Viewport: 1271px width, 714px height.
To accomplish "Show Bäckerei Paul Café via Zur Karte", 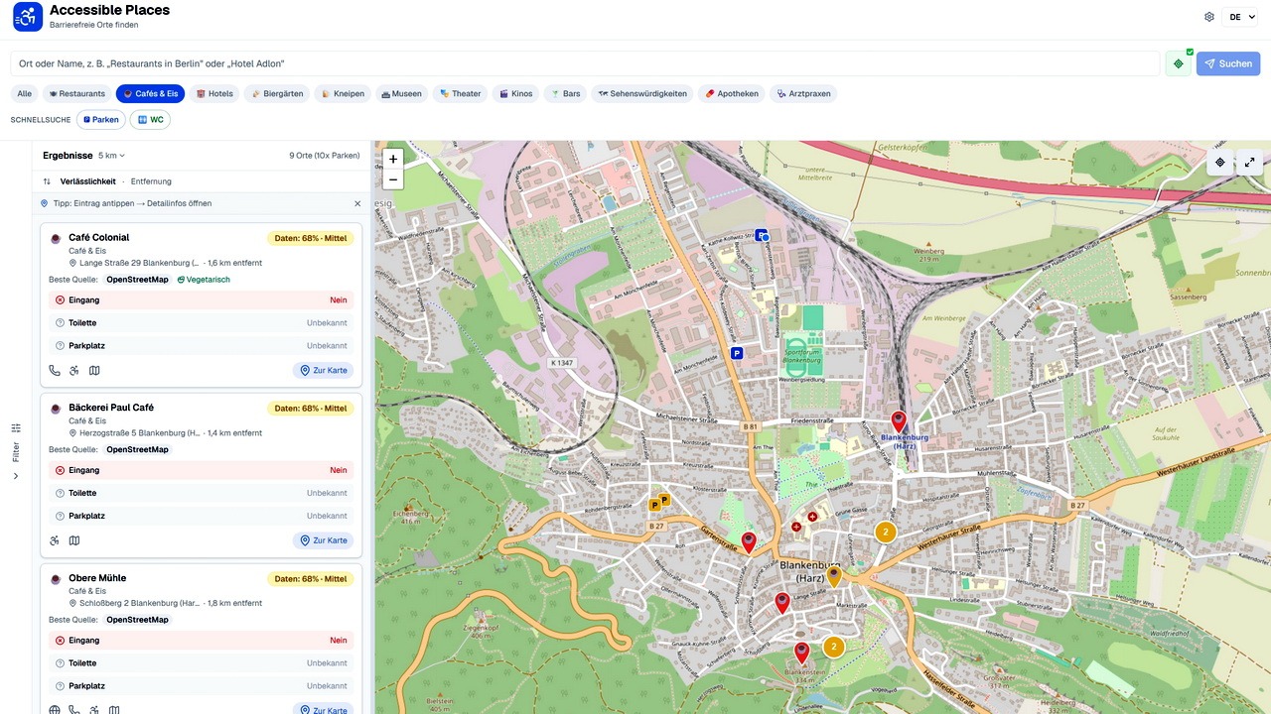I will click(324, 540).
